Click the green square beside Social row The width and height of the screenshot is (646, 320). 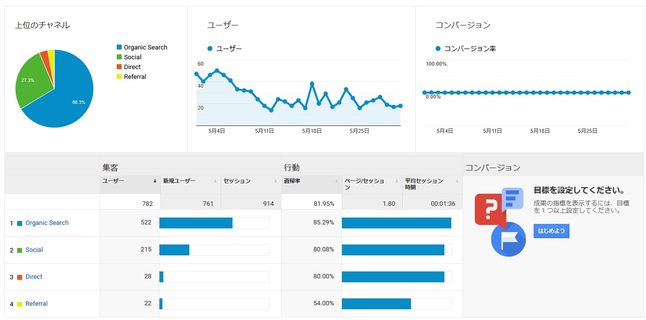pyautogui.click(x=20, y=250)
